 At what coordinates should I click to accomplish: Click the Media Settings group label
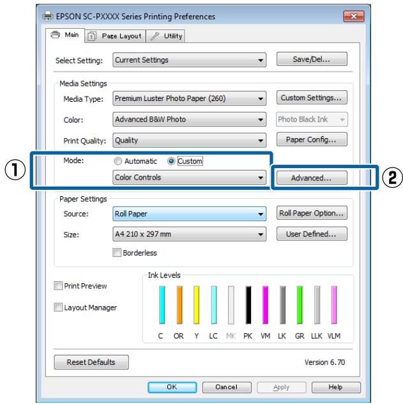83,84
